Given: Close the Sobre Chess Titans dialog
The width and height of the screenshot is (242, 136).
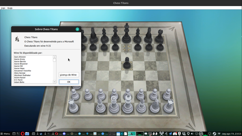Looking at the screenshot, I should (78, 29).
